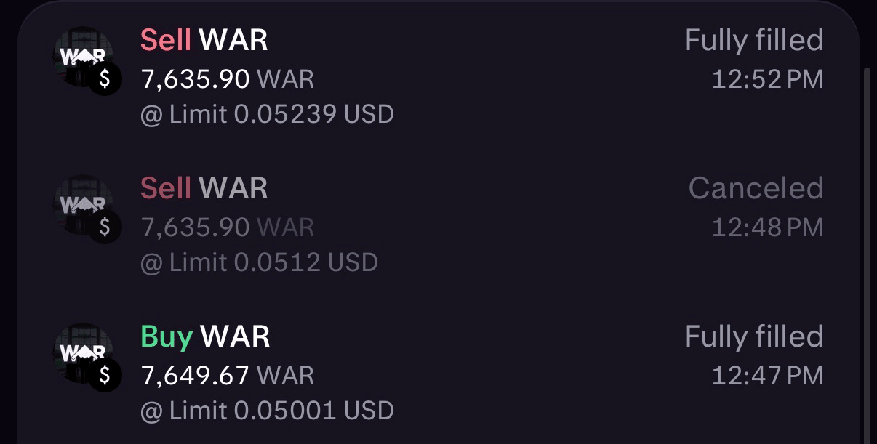Select the 12:47 PM timestamp
The height and width of the screenshot is (444, 877).
(767, 376)
